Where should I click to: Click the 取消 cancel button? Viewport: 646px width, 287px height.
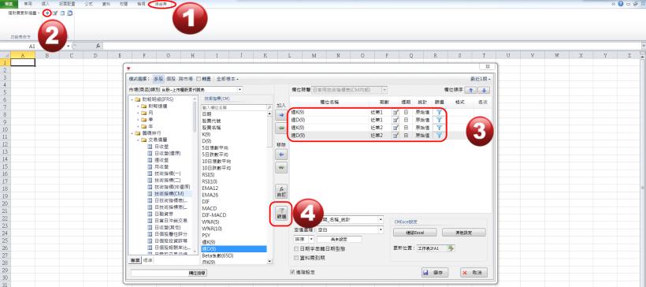(473, 273)
